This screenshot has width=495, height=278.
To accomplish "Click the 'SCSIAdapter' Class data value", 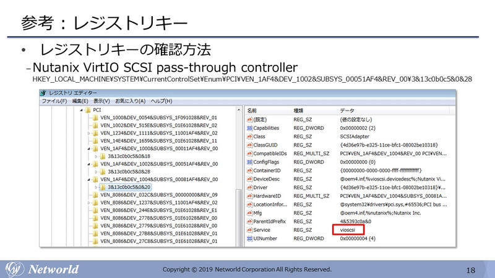I will click(355, 137).
